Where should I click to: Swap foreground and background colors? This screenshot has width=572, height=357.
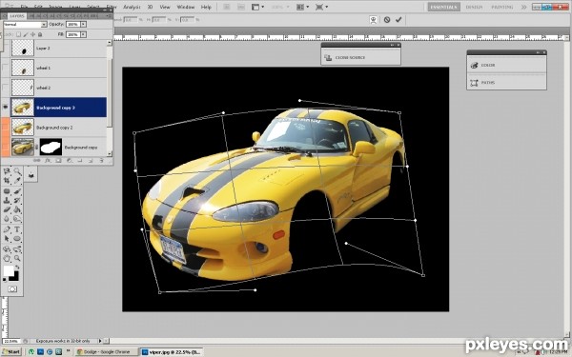click(16, 268)
